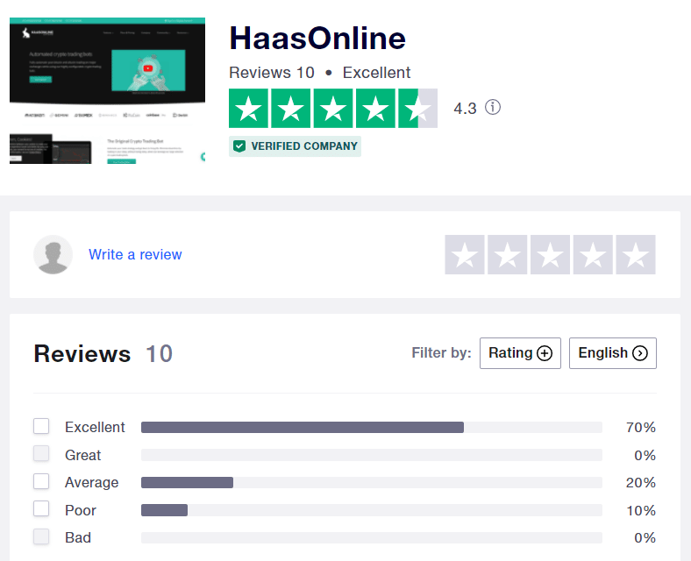Click the green TrustScore star bar
The image size is (691, 561).
[x=333, y=109]
